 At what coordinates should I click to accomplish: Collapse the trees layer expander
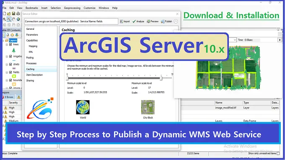point(7,45)
